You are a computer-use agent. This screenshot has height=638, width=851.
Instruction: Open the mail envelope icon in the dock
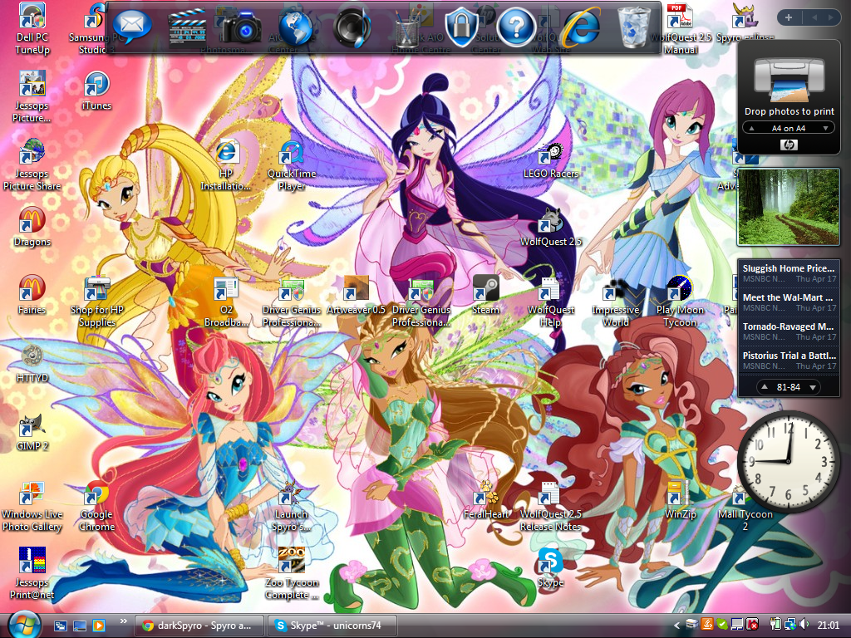(131, 26)
